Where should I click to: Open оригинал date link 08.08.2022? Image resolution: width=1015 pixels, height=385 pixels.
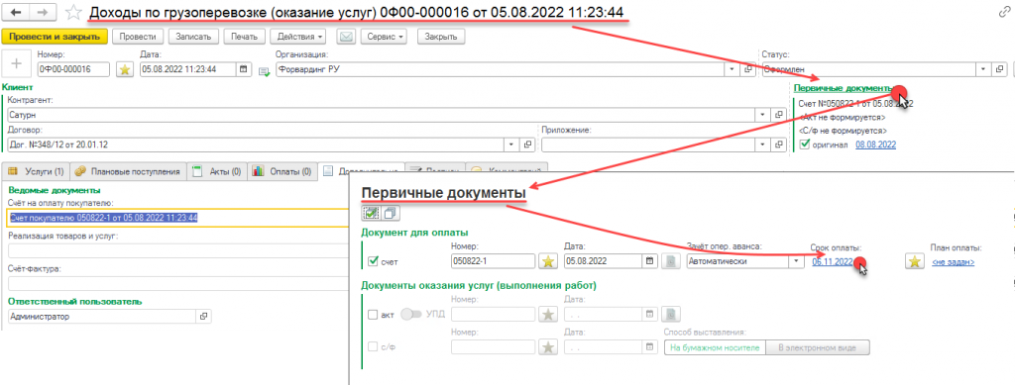pyautogui.click(x=876, y=144)
